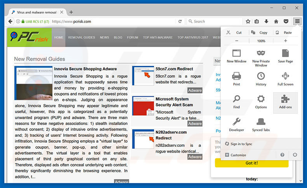Open Developer wrench tools
The image size is (307, 188).
236,124
